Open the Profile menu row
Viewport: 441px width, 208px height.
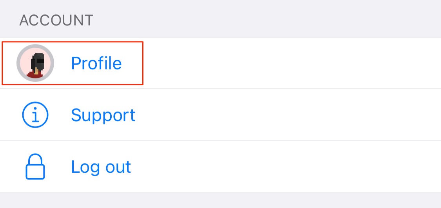(x=220, y=63)
